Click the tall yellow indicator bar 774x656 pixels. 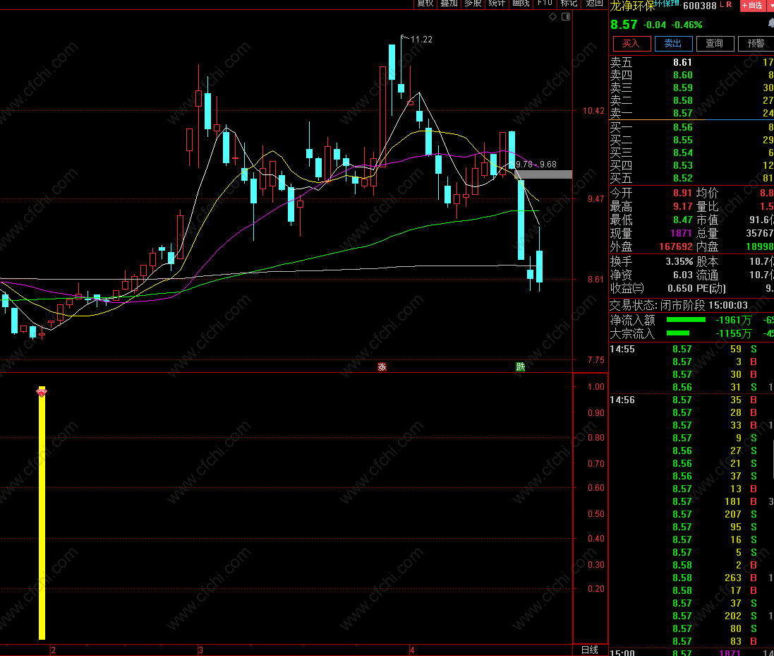point(42,514)
